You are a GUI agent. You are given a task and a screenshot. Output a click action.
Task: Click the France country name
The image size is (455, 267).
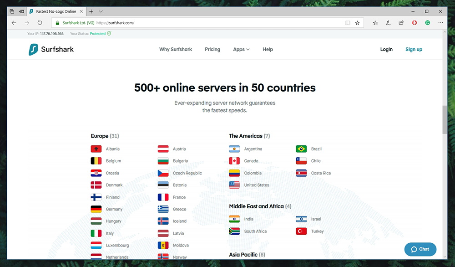point(179,197)
